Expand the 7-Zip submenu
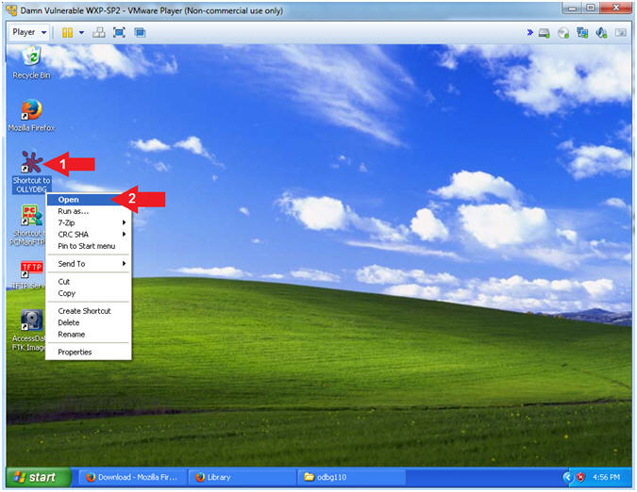 (89, 222)
